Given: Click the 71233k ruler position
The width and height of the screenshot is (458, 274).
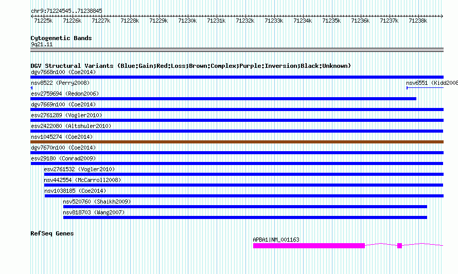Looking at the screenshot, I should pos(274,21).
